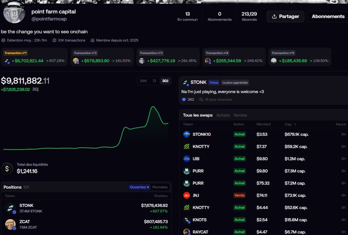Viewport: 348px width, 235px height.
Task: Switch to the Achats tab
Action: point(223,115)
